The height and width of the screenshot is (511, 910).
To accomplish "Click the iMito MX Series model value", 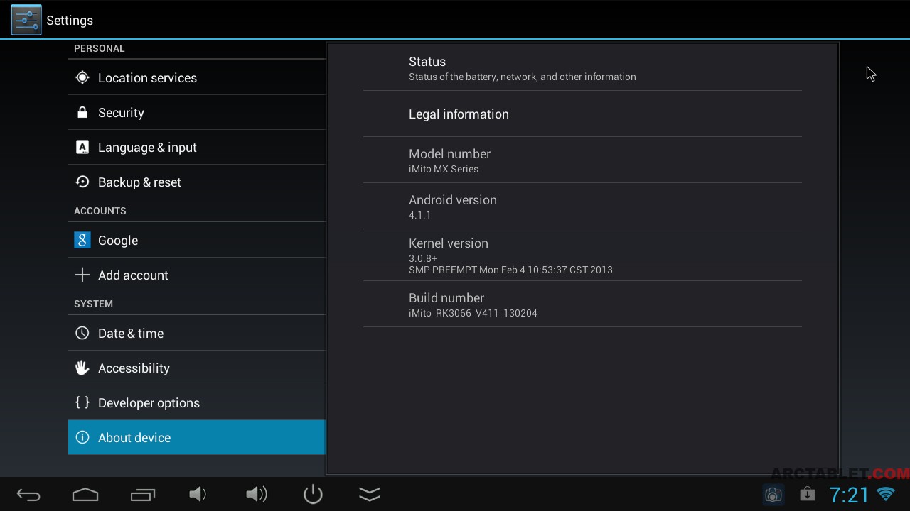I will point(444,169).
